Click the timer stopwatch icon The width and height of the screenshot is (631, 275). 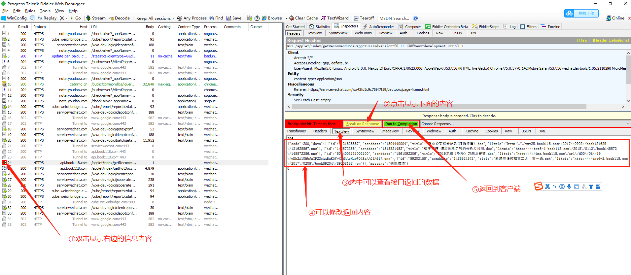257,18
